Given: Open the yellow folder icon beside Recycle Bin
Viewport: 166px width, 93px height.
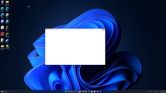Looking at the screenshot, I should 7,3.
